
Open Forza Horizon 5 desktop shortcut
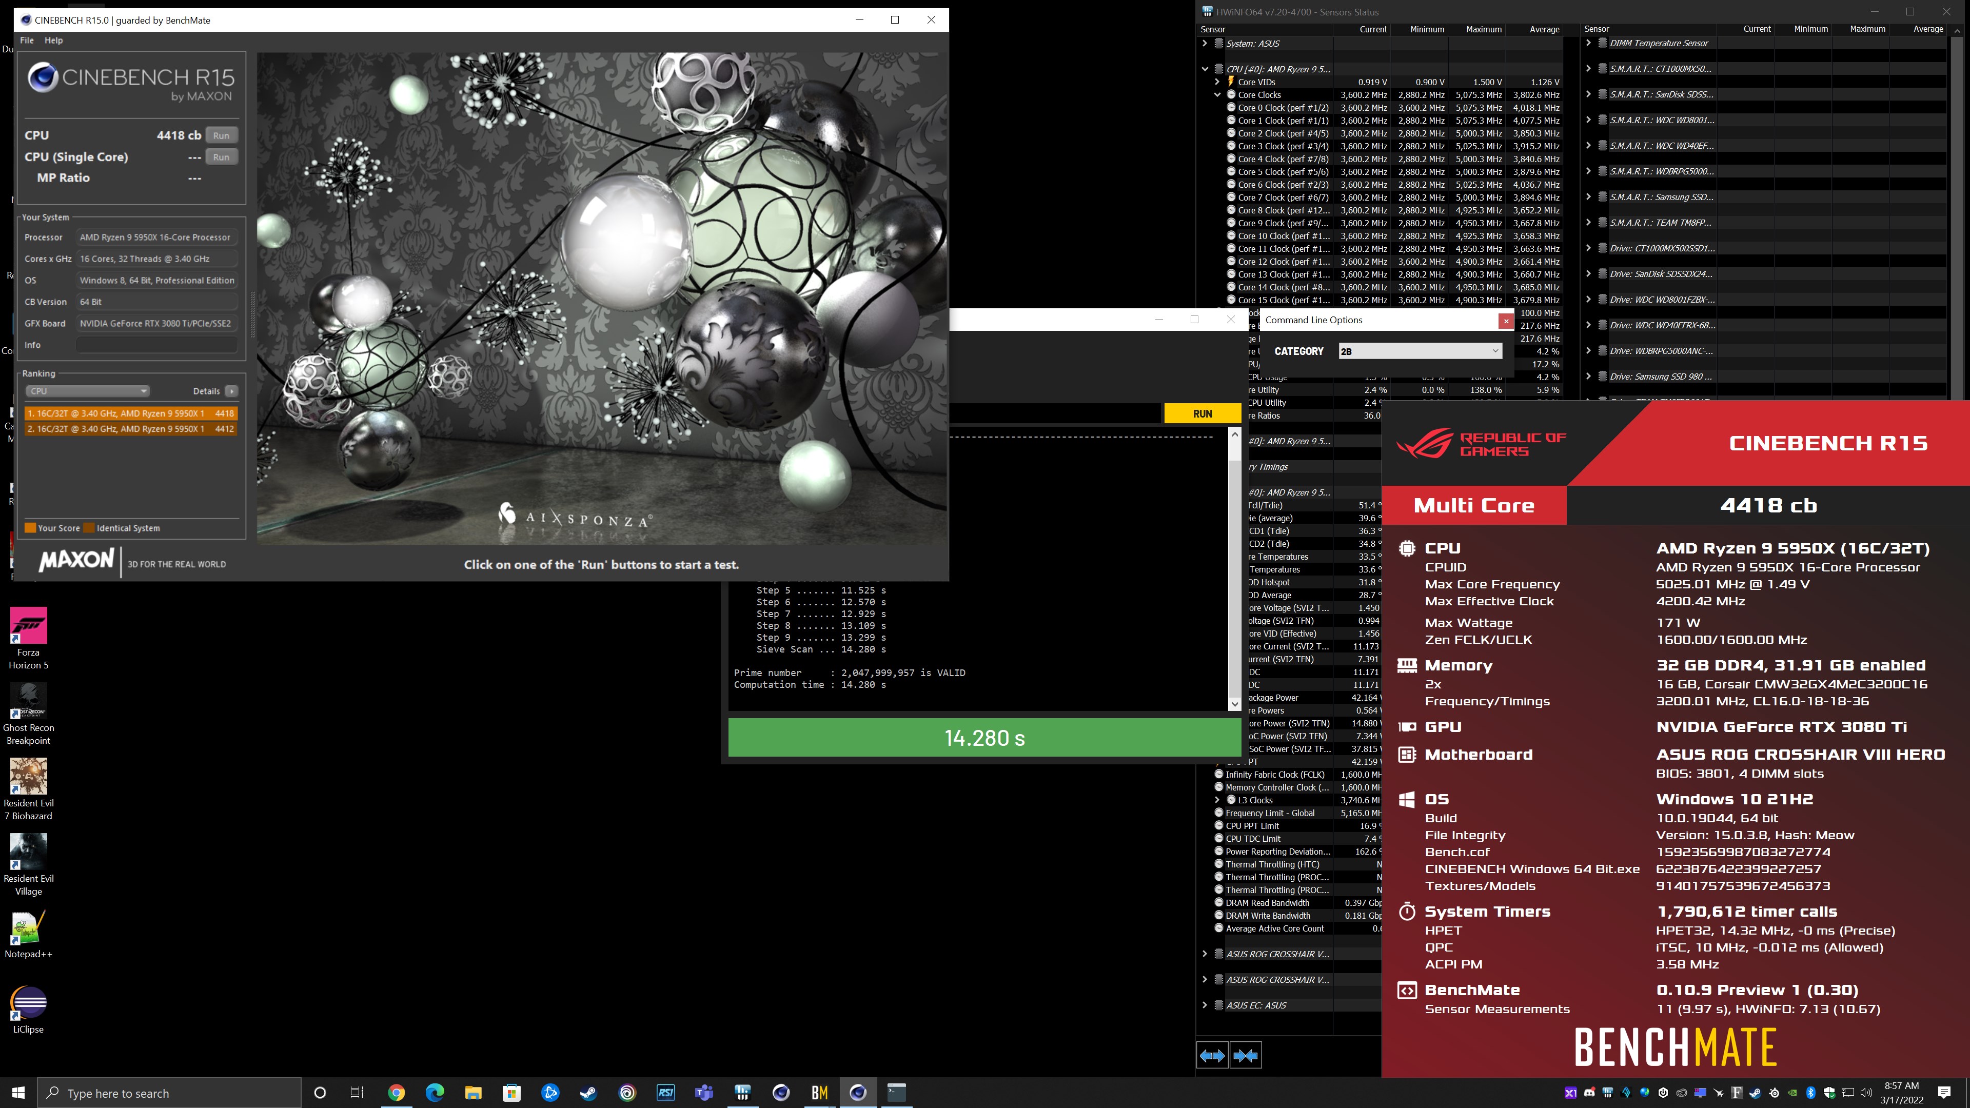click(28, 639)
